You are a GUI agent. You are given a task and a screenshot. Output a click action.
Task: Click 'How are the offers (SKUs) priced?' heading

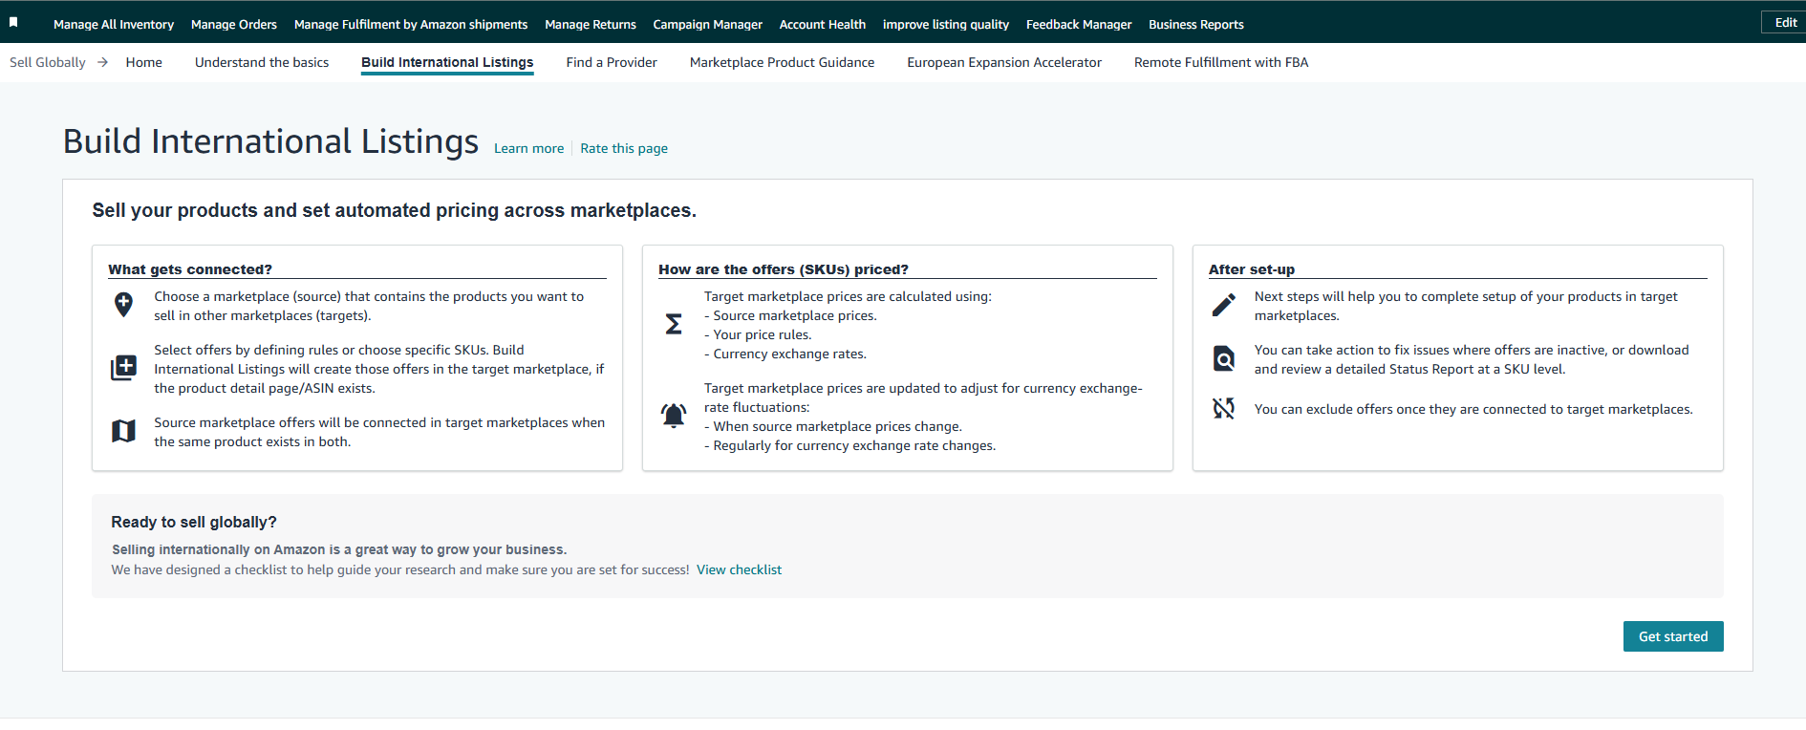click(x=784, y=269)
